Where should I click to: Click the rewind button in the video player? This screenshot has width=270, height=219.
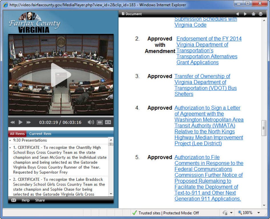click(x=13, y=122)
